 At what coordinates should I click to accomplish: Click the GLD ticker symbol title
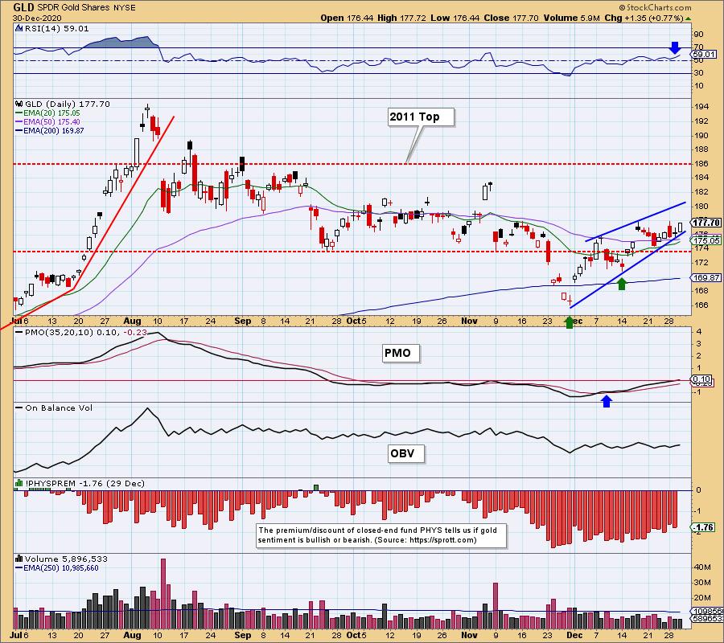pyautogui.click(x=23, y=8)
